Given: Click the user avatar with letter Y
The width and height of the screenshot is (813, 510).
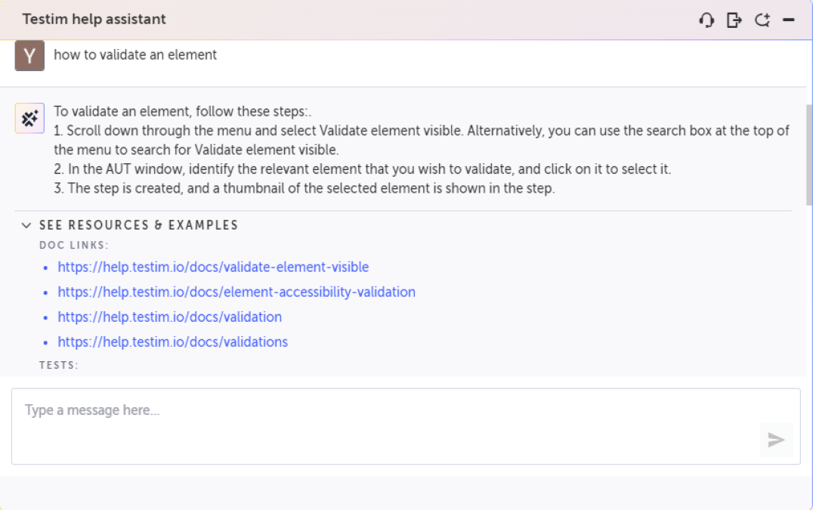Looking at the screenshot, I should (29, 56).
